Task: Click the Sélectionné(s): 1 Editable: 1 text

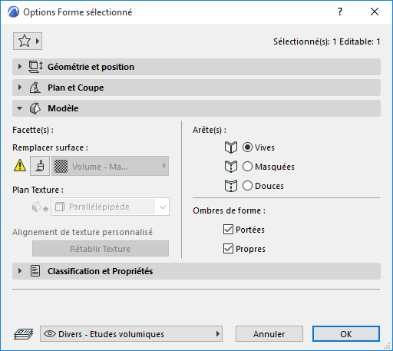Action: (x=326, y=41)
